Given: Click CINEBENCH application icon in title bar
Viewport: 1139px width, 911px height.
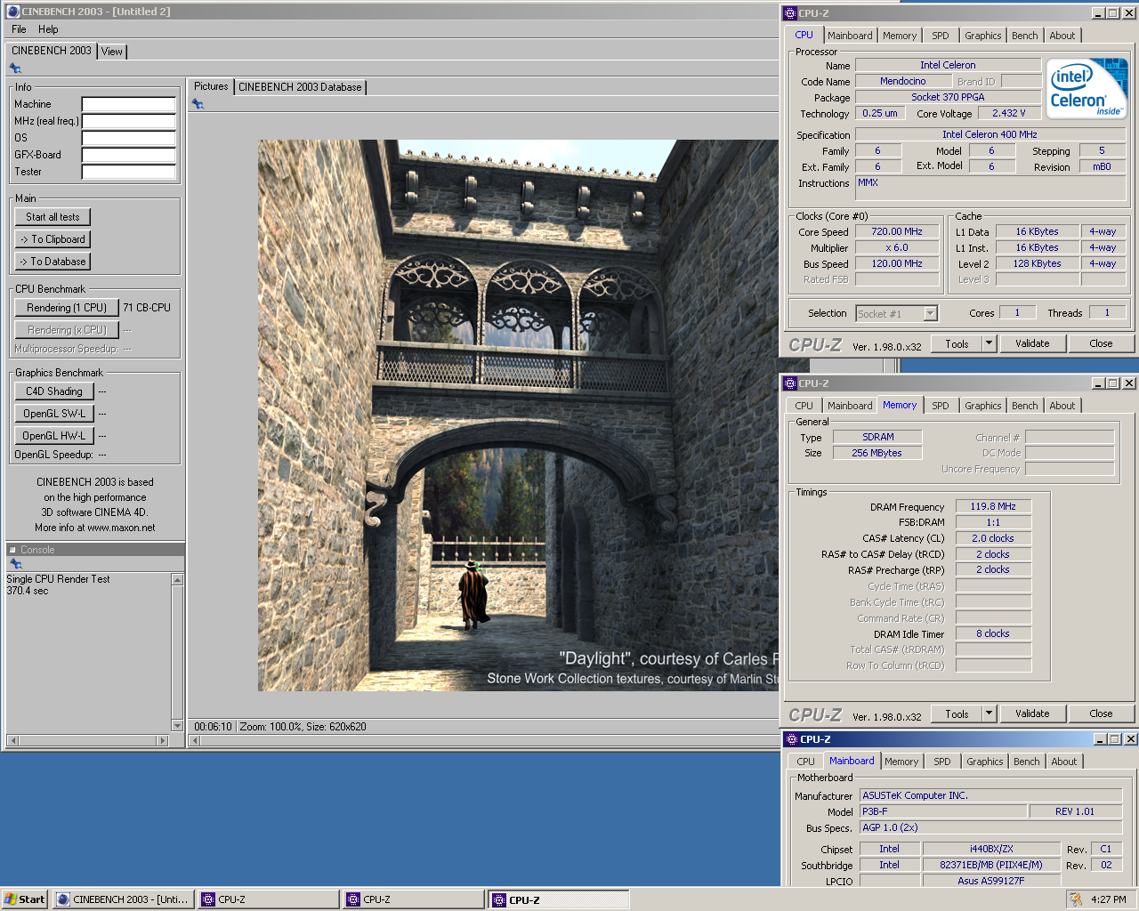Looking at the screenshot, I should [12, 12].
